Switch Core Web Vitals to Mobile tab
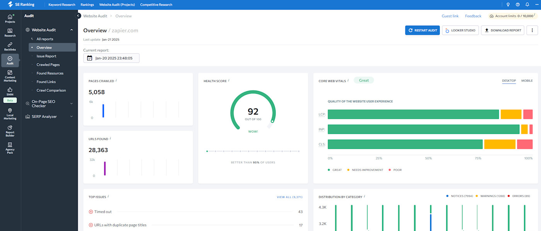Viewport: 541px width, 231px height. point(527,81)
